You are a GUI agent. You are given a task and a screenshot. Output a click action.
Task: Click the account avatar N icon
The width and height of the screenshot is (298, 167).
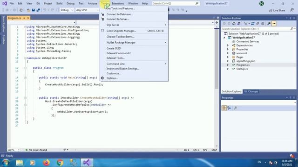click(262, 3)
